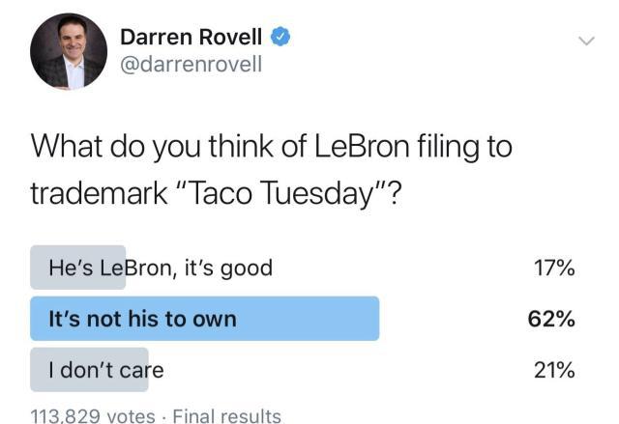619x424 pixels.
Task: Open the @darrenrovell handle link
Action: click(191, 66)
